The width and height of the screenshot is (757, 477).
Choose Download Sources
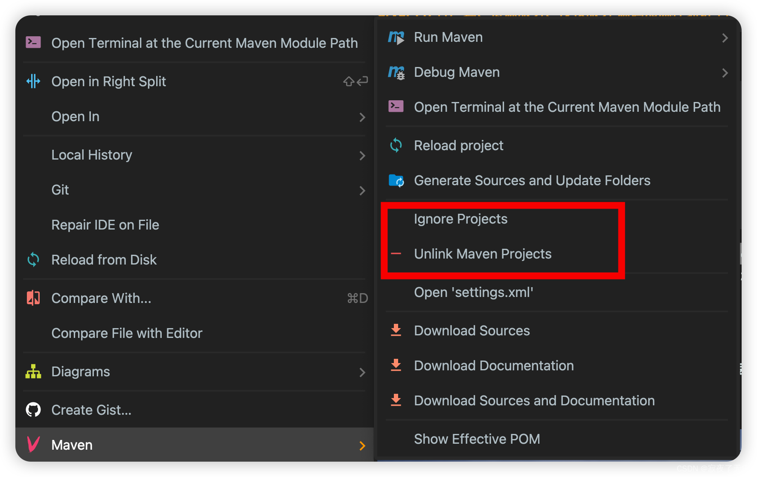click(x=557, y=331)
